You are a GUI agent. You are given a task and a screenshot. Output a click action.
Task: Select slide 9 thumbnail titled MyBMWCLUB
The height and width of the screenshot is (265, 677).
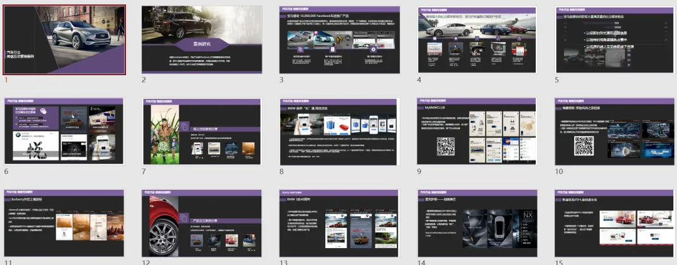click(x=477, y=131)
